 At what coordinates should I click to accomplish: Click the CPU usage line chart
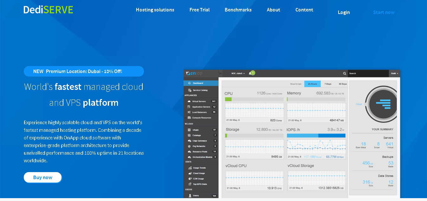[254, 110]
